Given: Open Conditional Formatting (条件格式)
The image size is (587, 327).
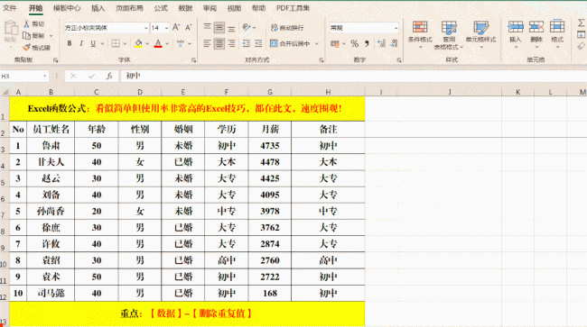Looking at the screenshot, I should point(420,35).
